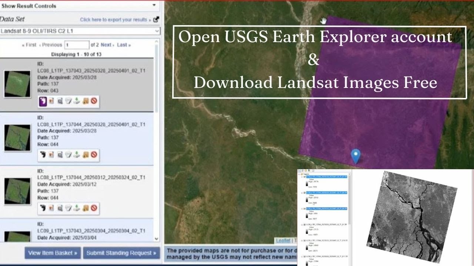The height and width of the screenshot is (266, 474).
Task: Open the Data Set dropdown
Action: [x=80, y=31]
